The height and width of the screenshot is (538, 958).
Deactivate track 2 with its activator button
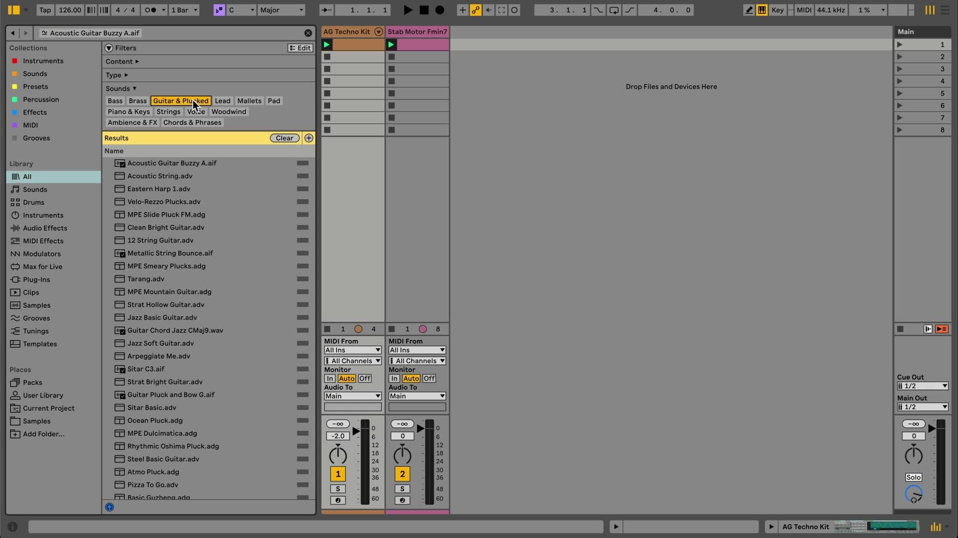[x=402, y=474]
